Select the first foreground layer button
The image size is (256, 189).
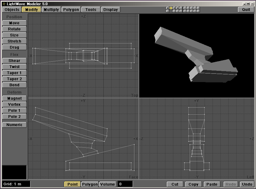(167, 8)
